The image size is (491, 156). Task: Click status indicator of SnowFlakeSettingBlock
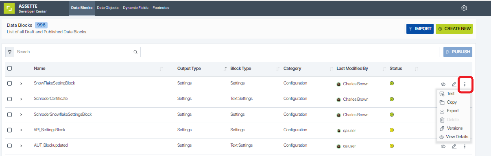[x=392, y=83]
